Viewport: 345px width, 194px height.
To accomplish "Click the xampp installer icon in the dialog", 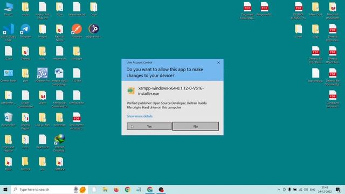I will click(131, 91).
